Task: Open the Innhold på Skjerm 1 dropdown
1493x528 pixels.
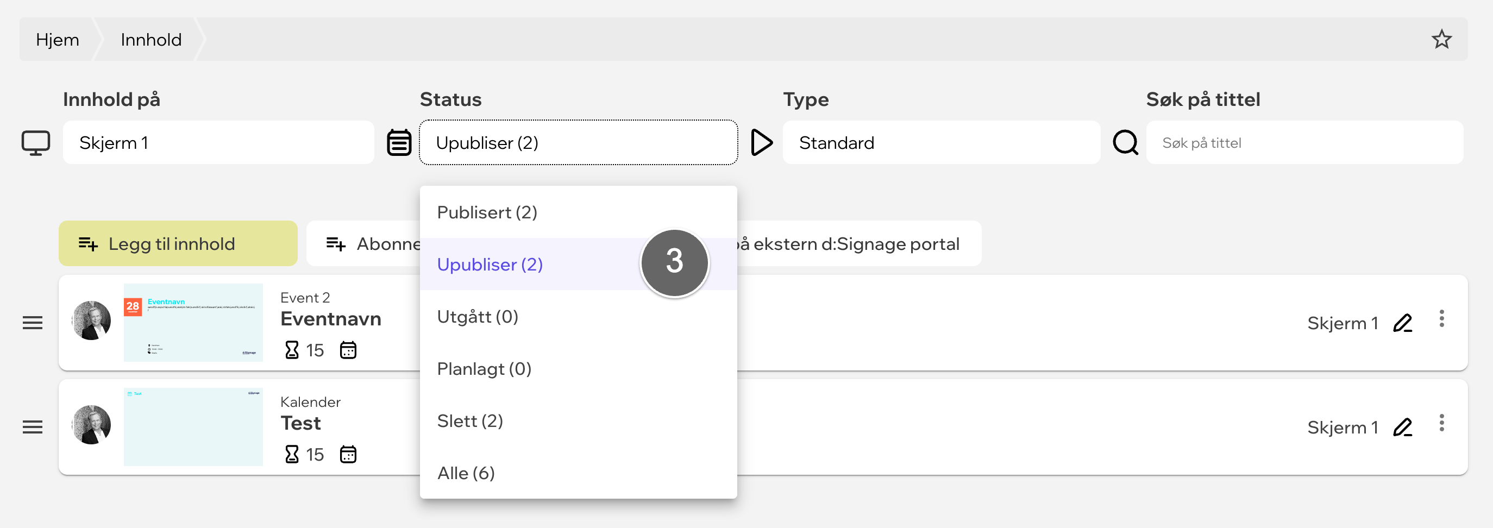Action: pyautogui.click(x=218, y=142)
